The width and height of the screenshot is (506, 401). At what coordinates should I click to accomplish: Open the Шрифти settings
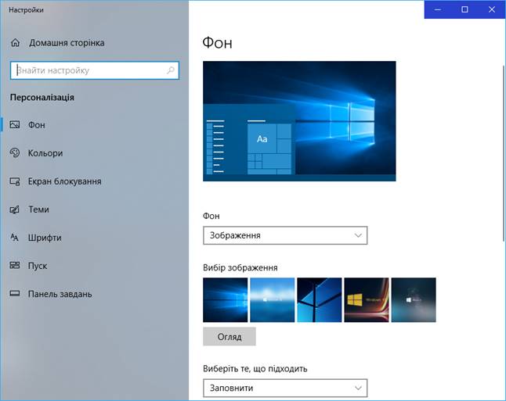[x=45, y=238]
